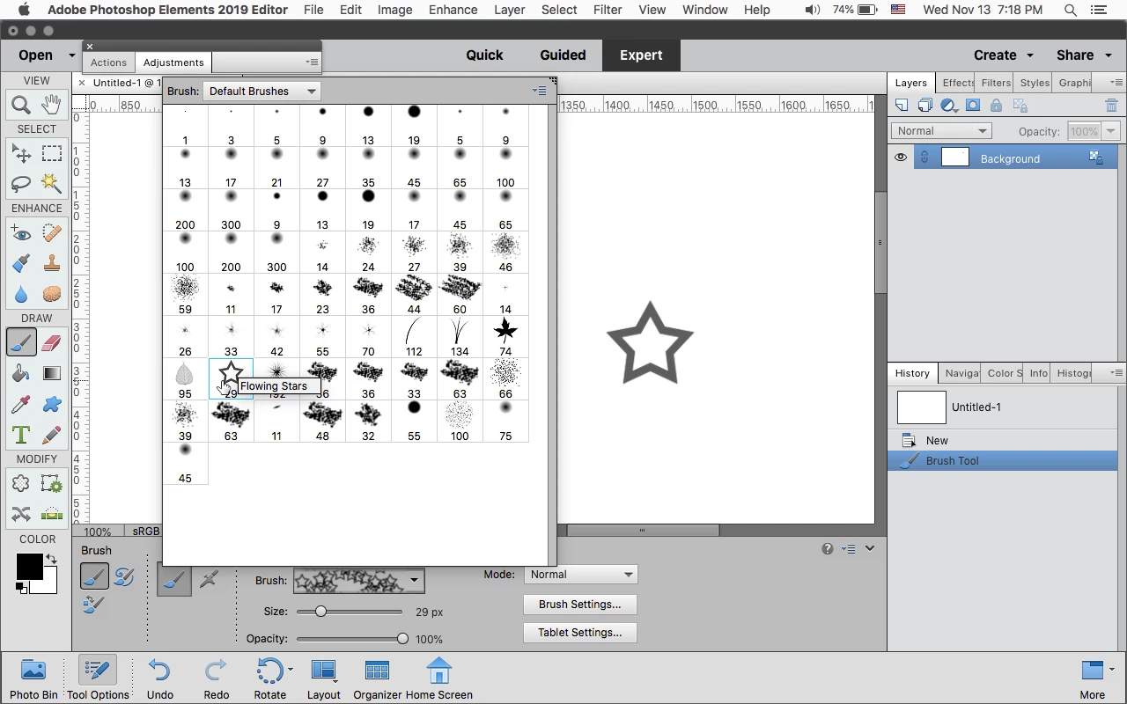Open the layer blend mode Normal dropdown
Image resolution: width=1127 pixels, height=704 pixels.
(941, 130)
